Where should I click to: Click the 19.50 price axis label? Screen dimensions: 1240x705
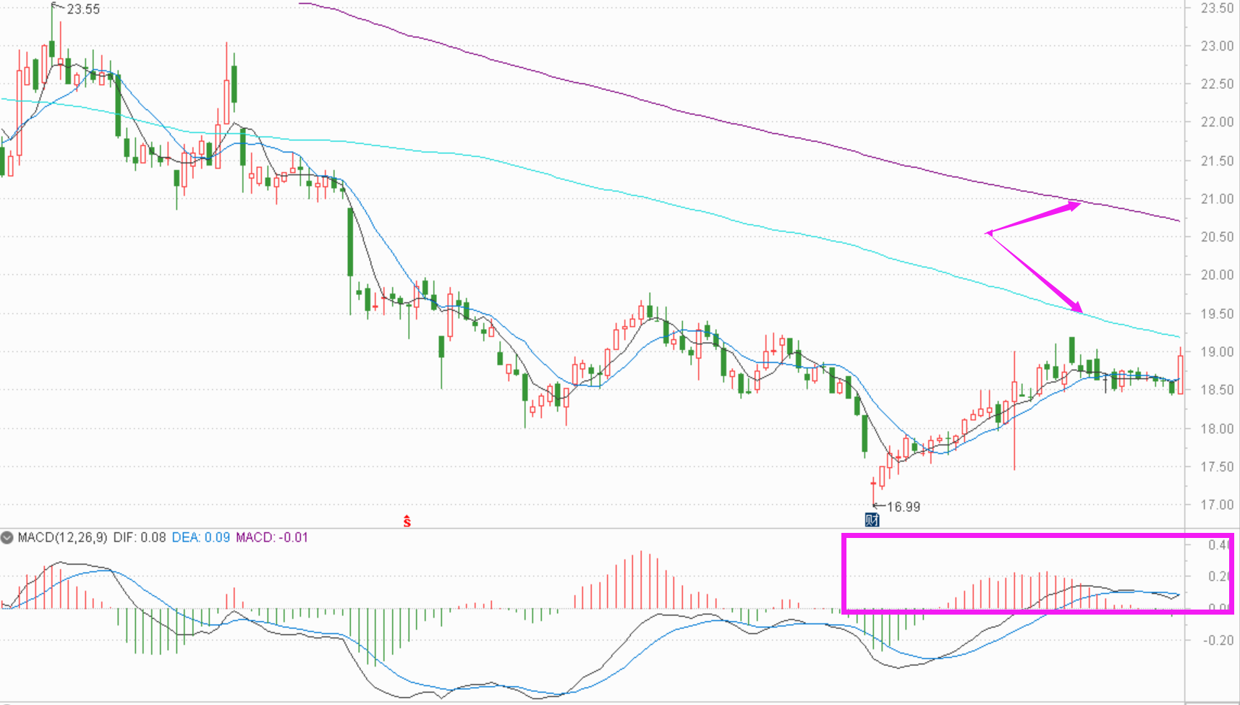[1217, 314]
